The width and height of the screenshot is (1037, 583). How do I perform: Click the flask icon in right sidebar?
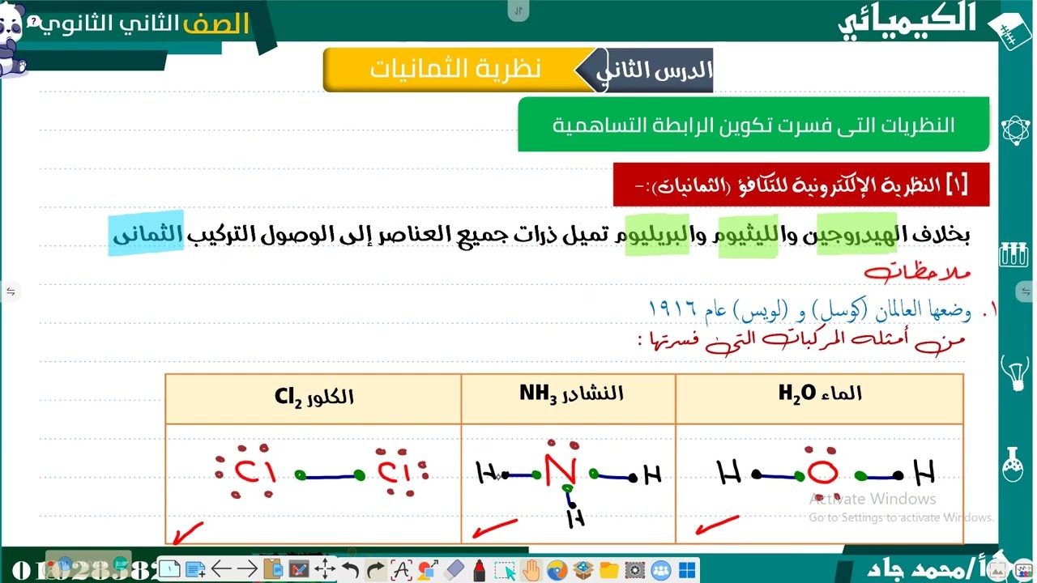pyautogui.click(x=1013, y=463)
